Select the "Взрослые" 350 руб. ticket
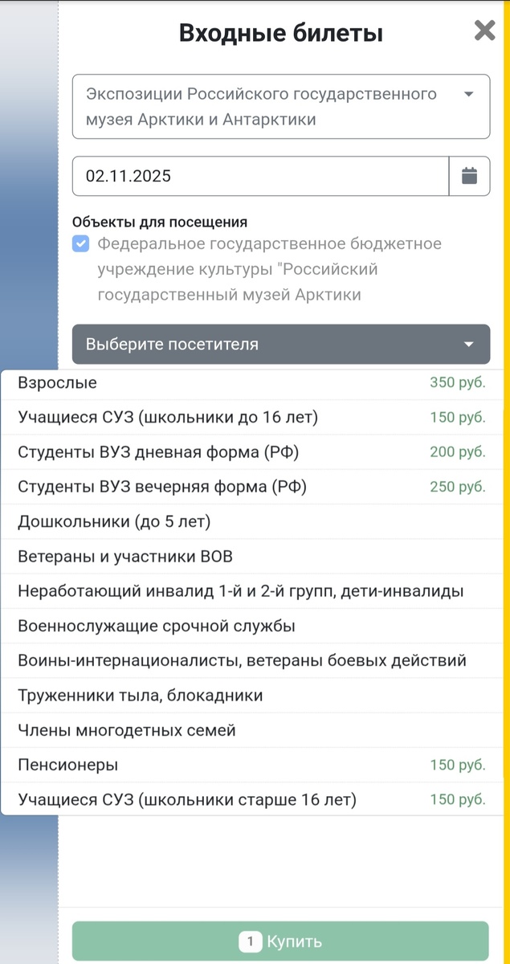The image size is (510, 964). click(241, 382)
